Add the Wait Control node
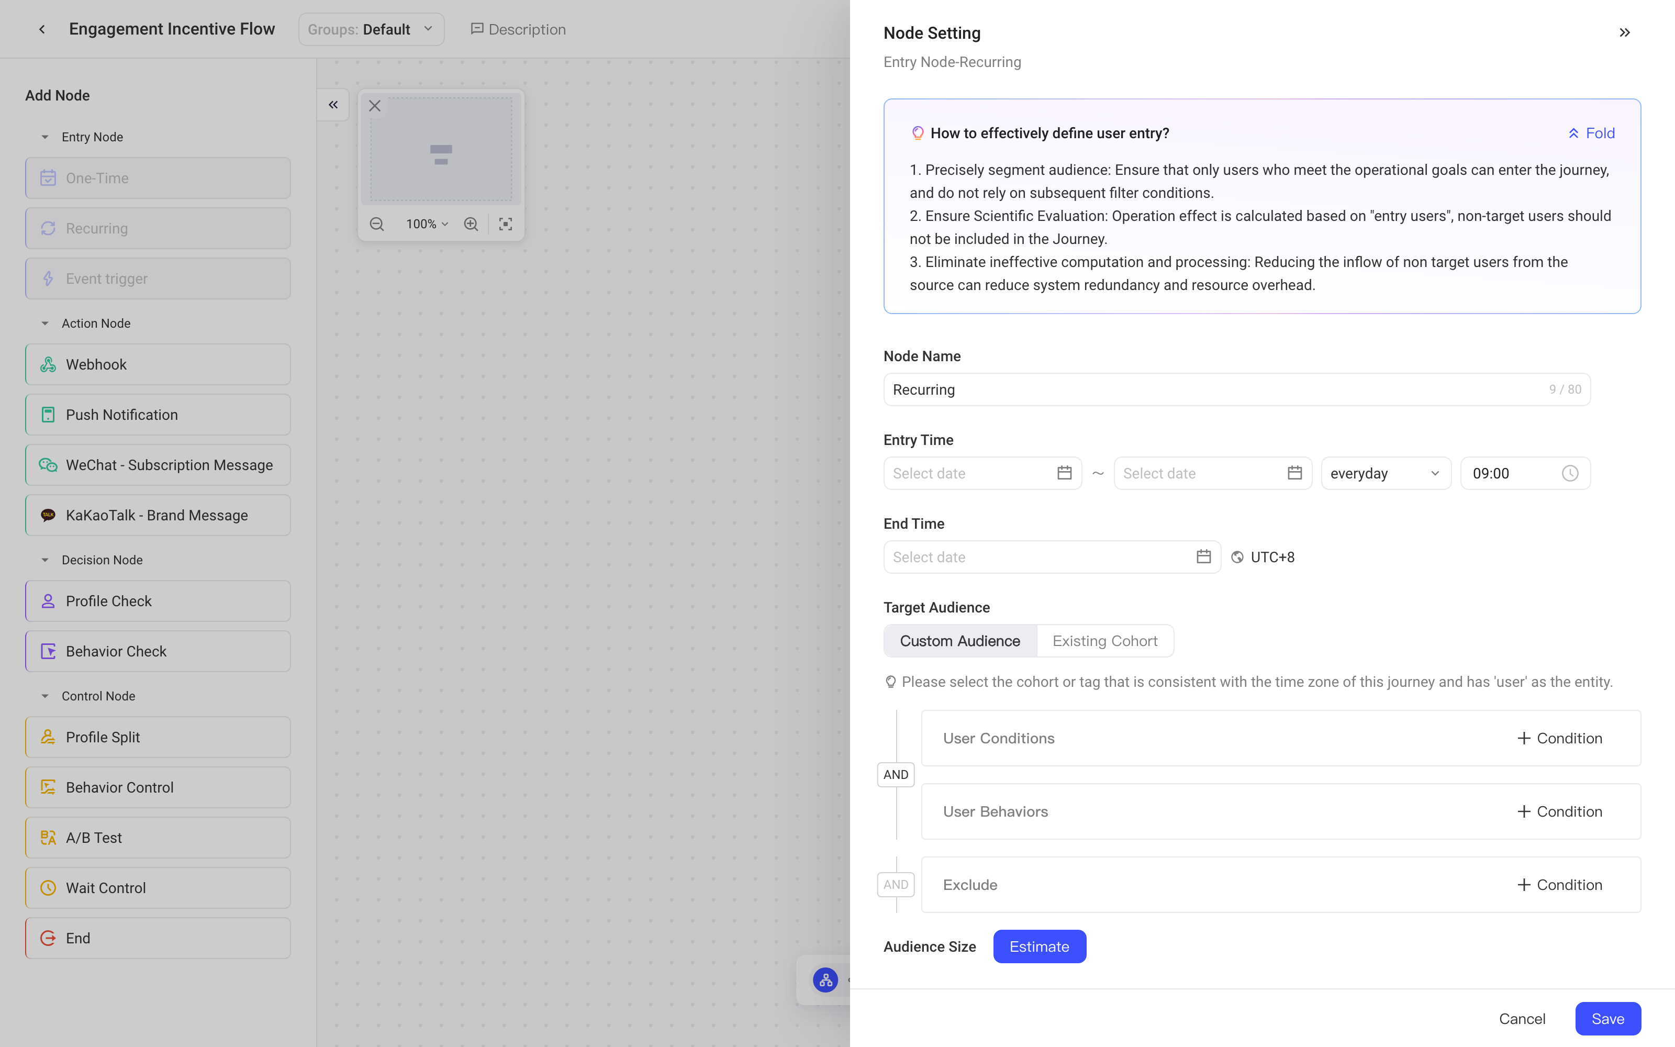Viewport: 1675px width, 1047px height. [x=158, y=888]
